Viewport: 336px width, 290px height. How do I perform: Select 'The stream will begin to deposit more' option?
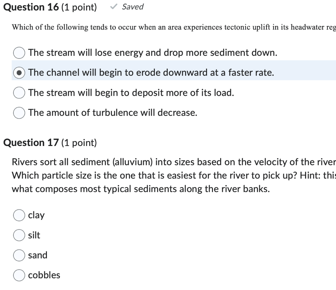[x=19, y=93]
